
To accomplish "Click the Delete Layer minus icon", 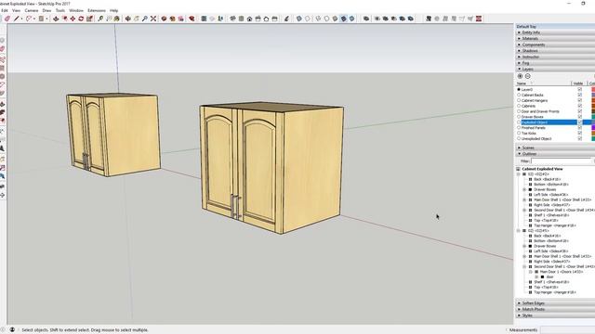I will [x=528, y=76].
